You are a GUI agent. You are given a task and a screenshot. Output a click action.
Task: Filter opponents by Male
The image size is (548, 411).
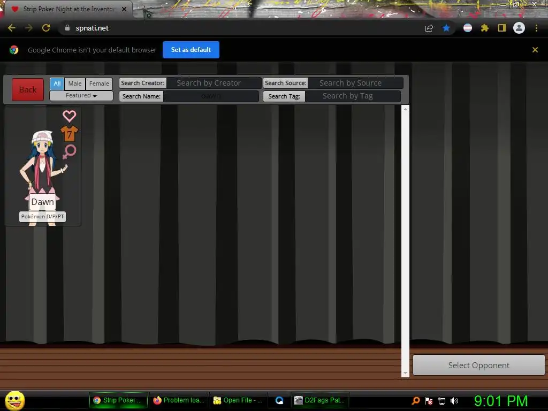click(x=75, y=83)
